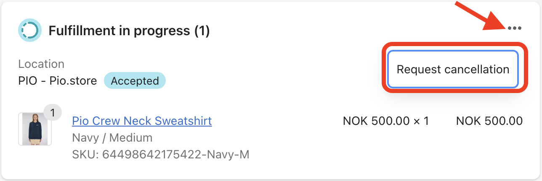Click the Accepted status badge
542x181 pixels.
[135, 81]
